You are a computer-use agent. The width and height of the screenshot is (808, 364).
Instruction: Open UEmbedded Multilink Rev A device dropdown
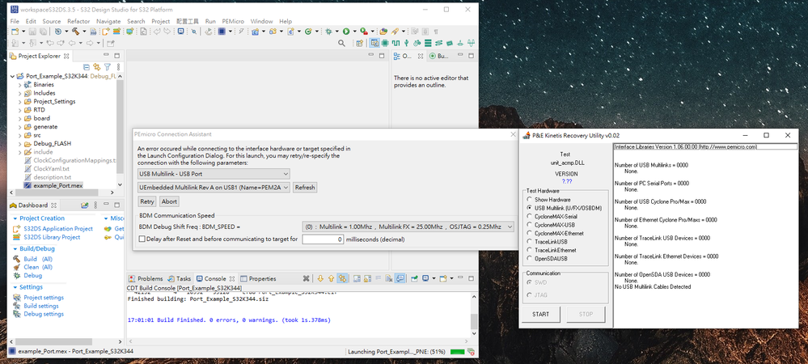click(214, 187)
